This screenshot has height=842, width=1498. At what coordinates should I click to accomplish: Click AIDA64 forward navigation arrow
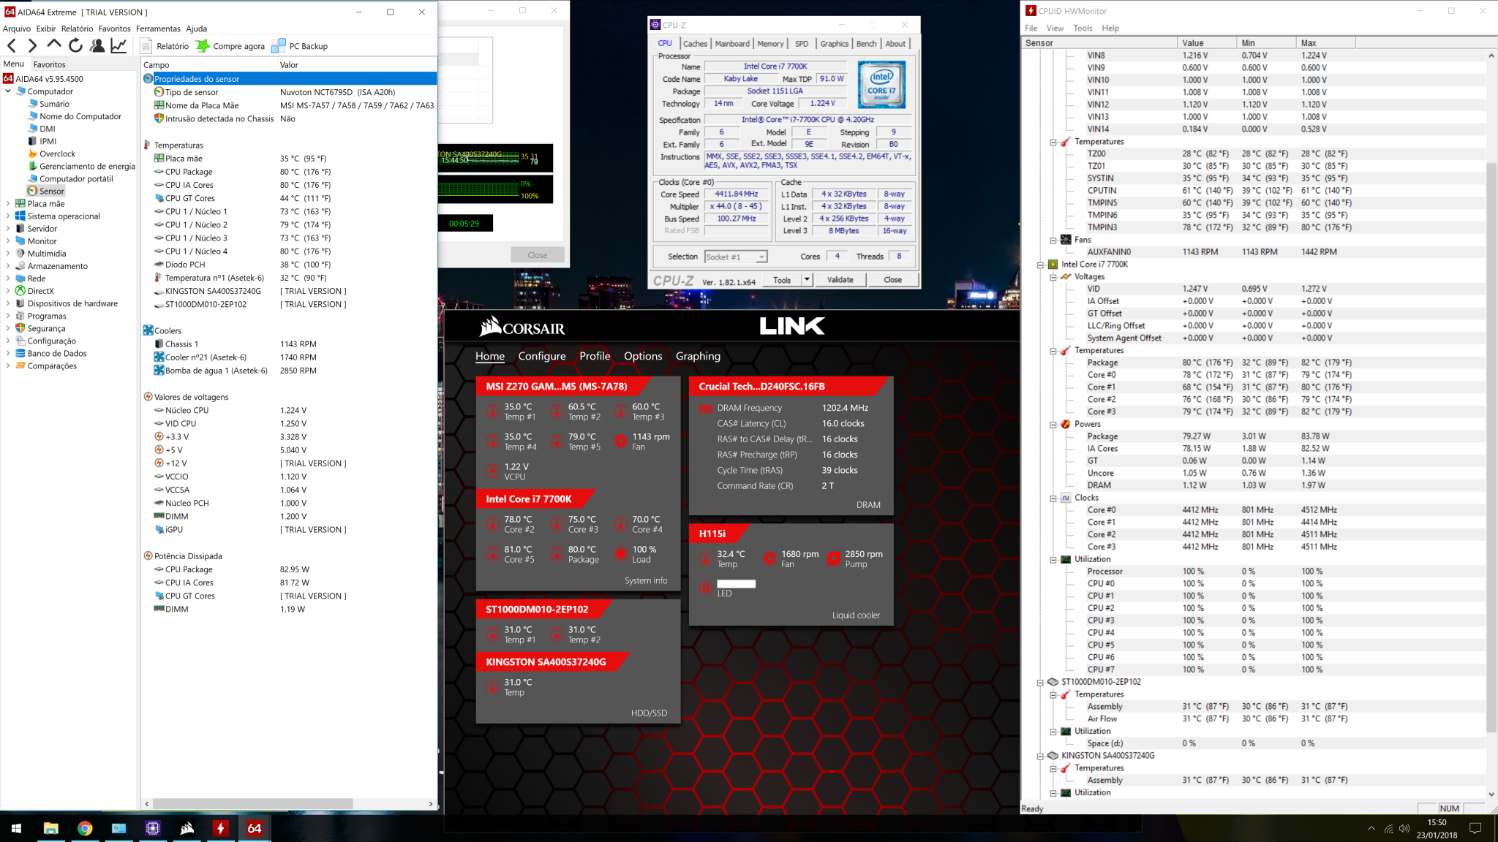[x=32, y=46]
